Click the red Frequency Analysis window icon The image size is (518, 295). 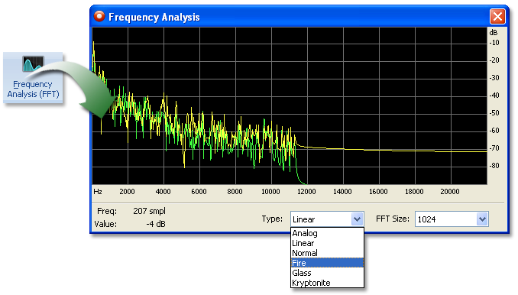click(99, 16)
